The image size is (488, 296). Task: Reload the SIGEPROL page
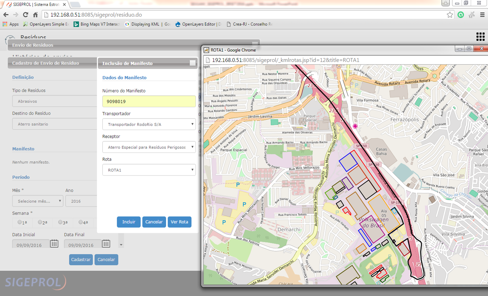pos(25,15)
